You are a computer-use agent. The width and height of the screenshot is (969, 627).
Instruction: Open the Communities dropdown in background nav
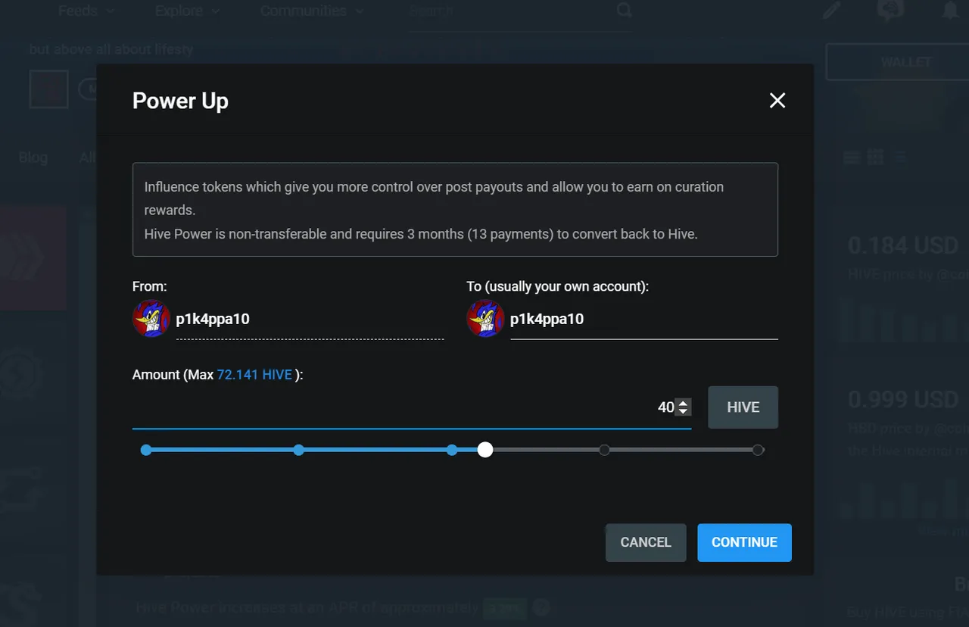312,11
